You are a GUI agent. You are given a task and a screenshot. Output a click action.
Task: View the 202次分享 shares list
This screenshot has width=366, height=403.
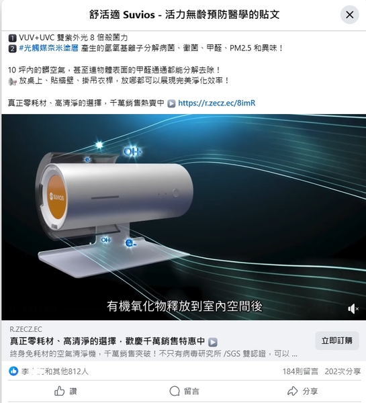pos(342,371)
